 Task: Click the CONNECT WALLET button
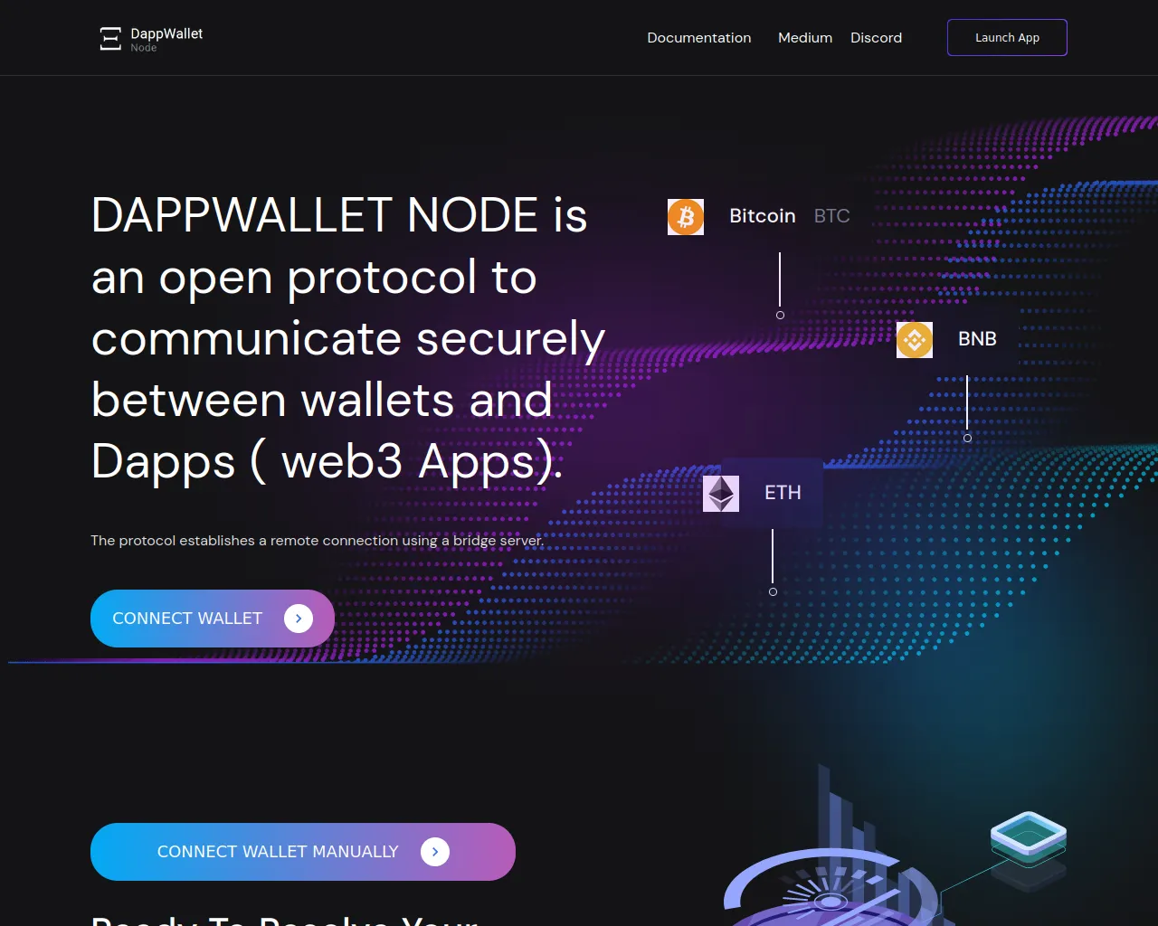(213, 619)
